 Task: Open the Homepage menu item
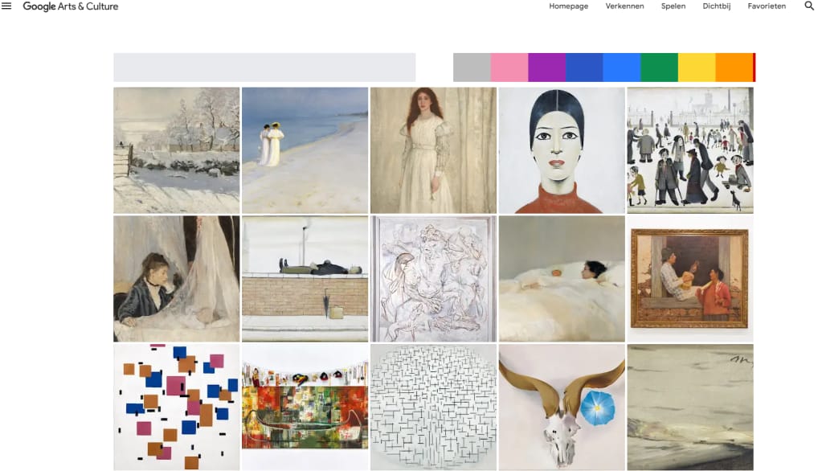pos(568,6)
